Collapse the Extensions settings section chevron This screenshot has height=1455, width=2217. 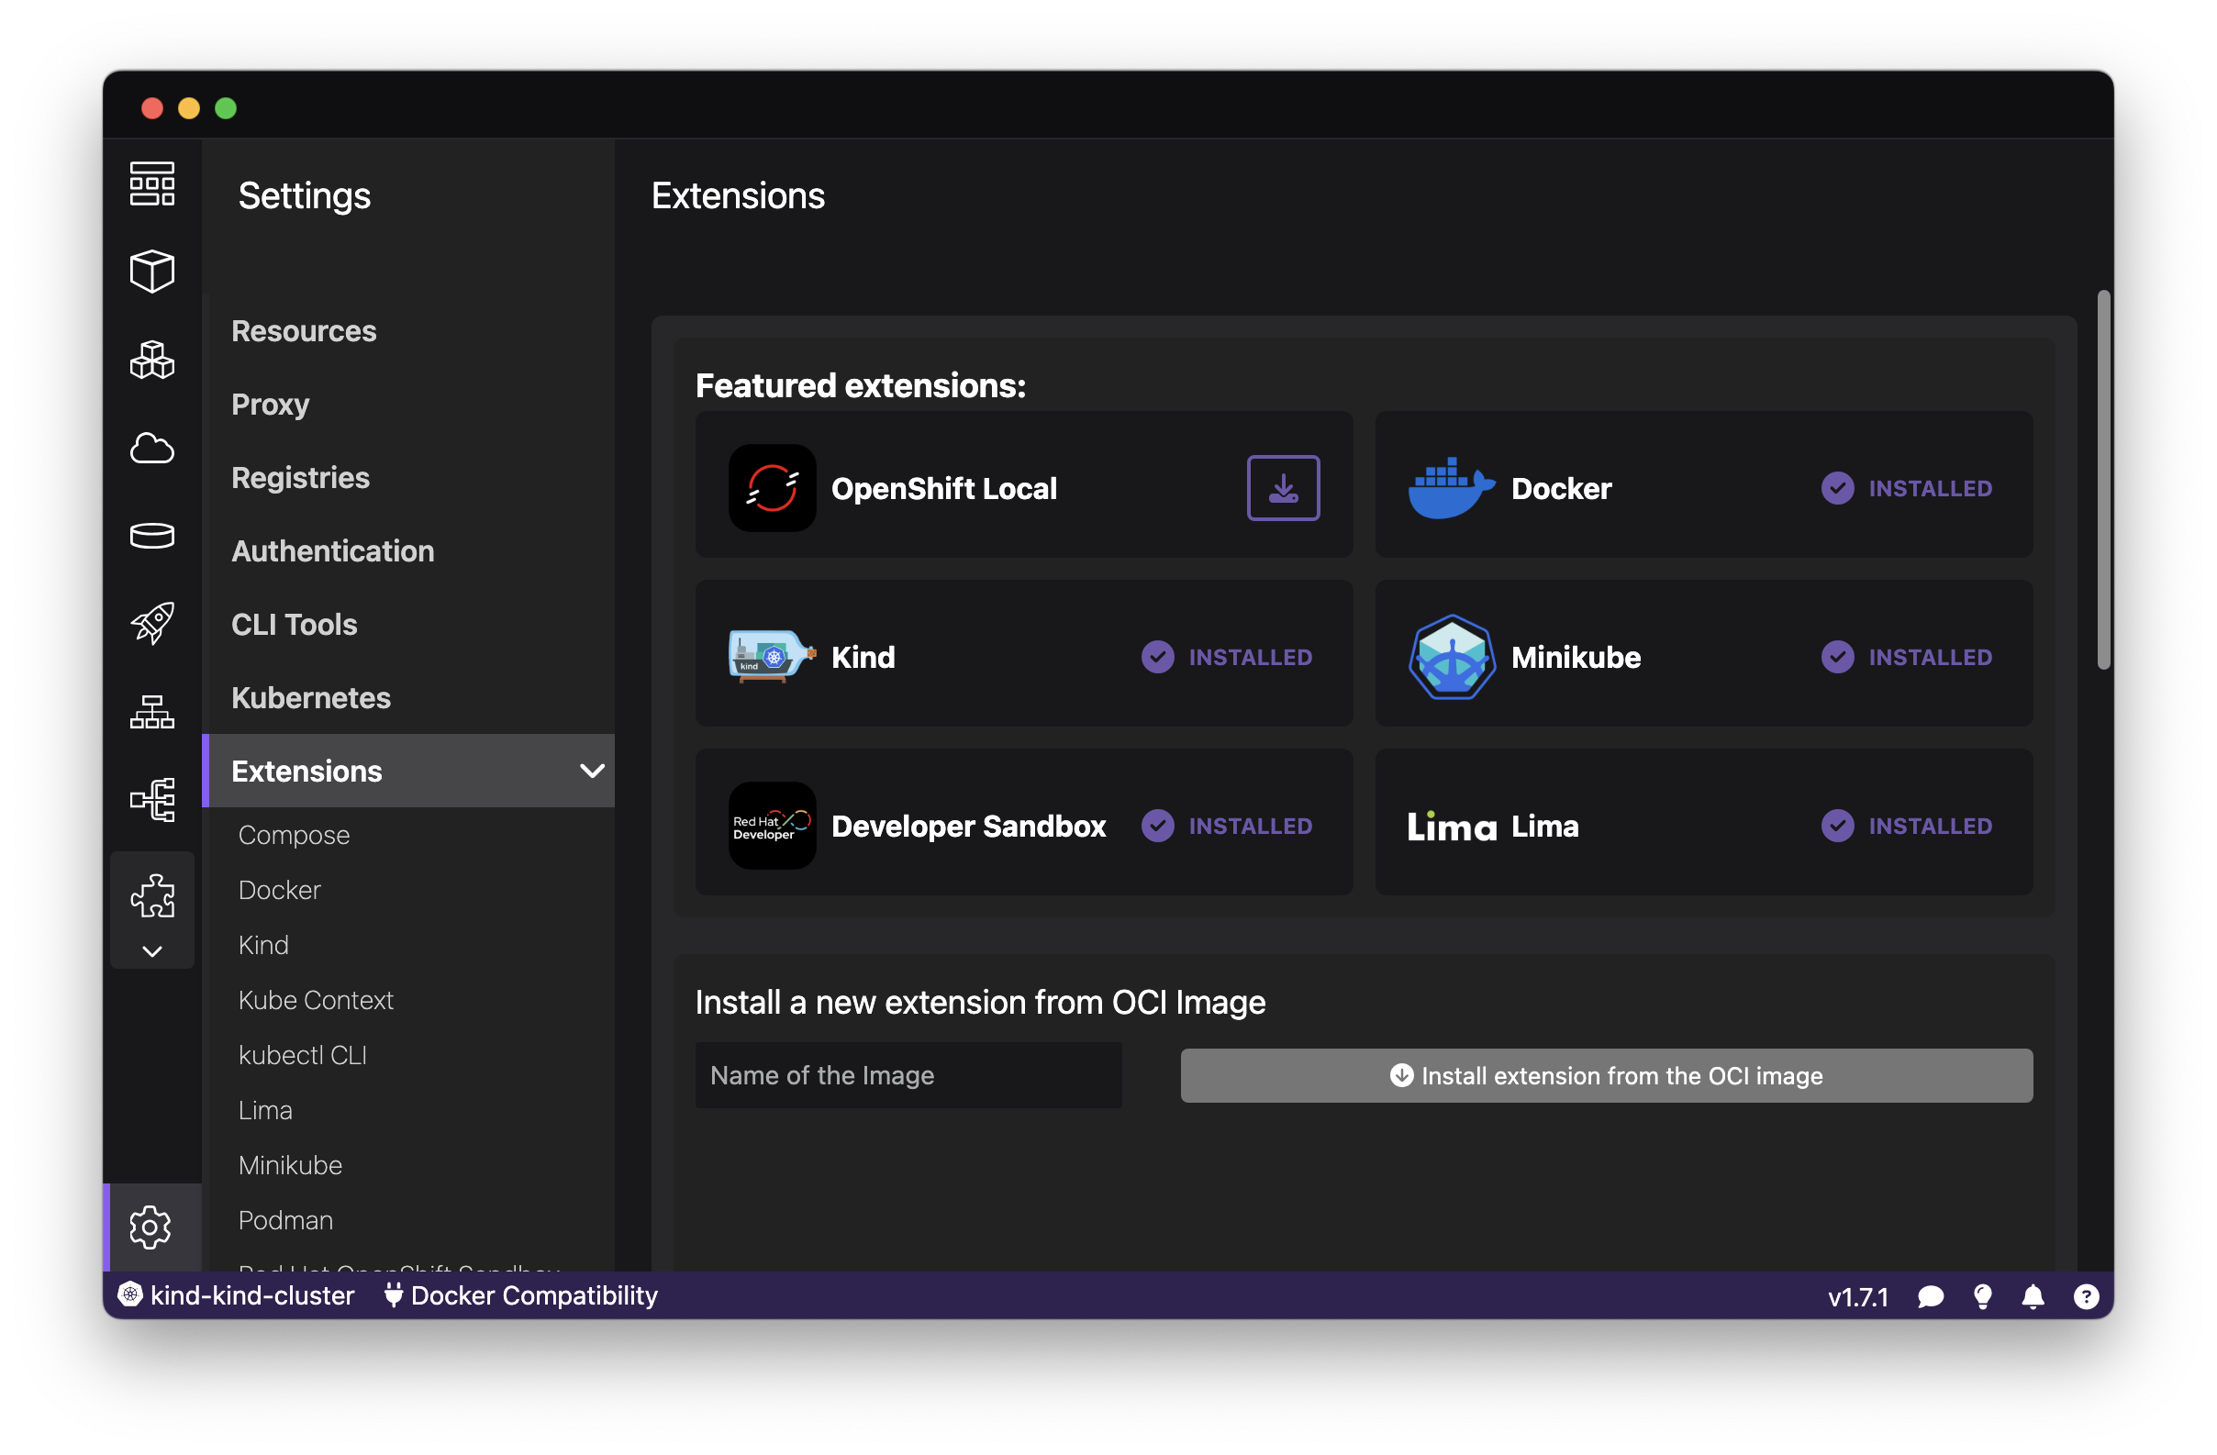coord(591,771)
